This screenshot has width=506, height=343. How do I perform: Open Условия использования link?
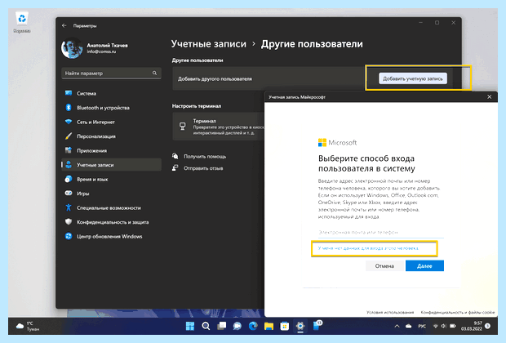[390, 312]
